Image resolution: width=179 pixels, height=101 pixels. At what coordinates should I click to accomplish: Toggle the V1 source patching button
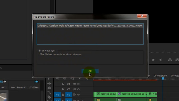57,95
